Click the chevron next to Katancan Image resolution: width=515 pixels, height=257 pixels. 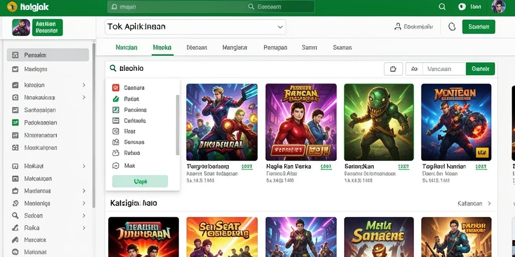point(489,204)
